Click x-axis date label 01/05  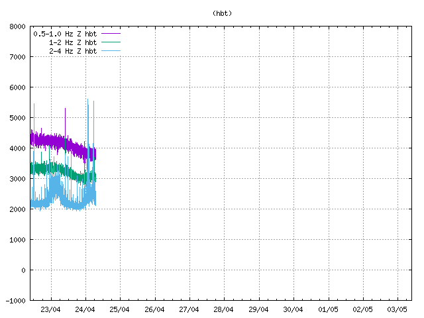click(328, 309)
